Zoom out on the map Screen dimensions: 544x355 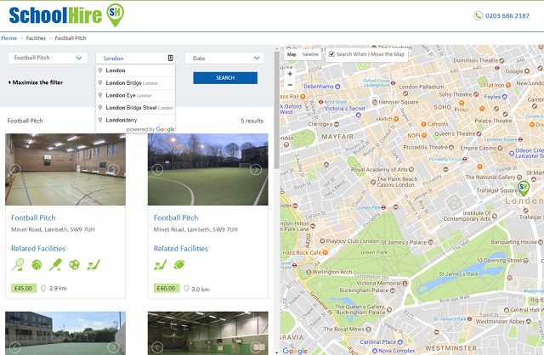tap(290, 85)
